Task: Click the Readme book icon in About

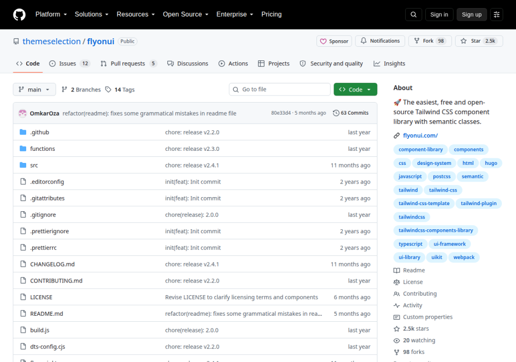Action: pos(397,270)
